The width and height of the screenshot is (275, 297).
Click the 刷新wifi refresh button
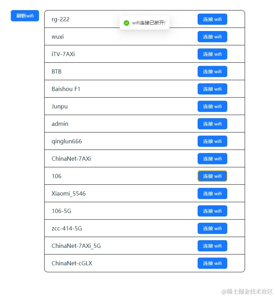tap(24, 16)
